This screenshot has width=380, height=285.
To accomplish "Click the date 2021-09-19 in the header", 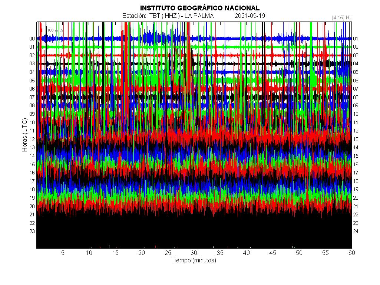I will pos(250,16).
